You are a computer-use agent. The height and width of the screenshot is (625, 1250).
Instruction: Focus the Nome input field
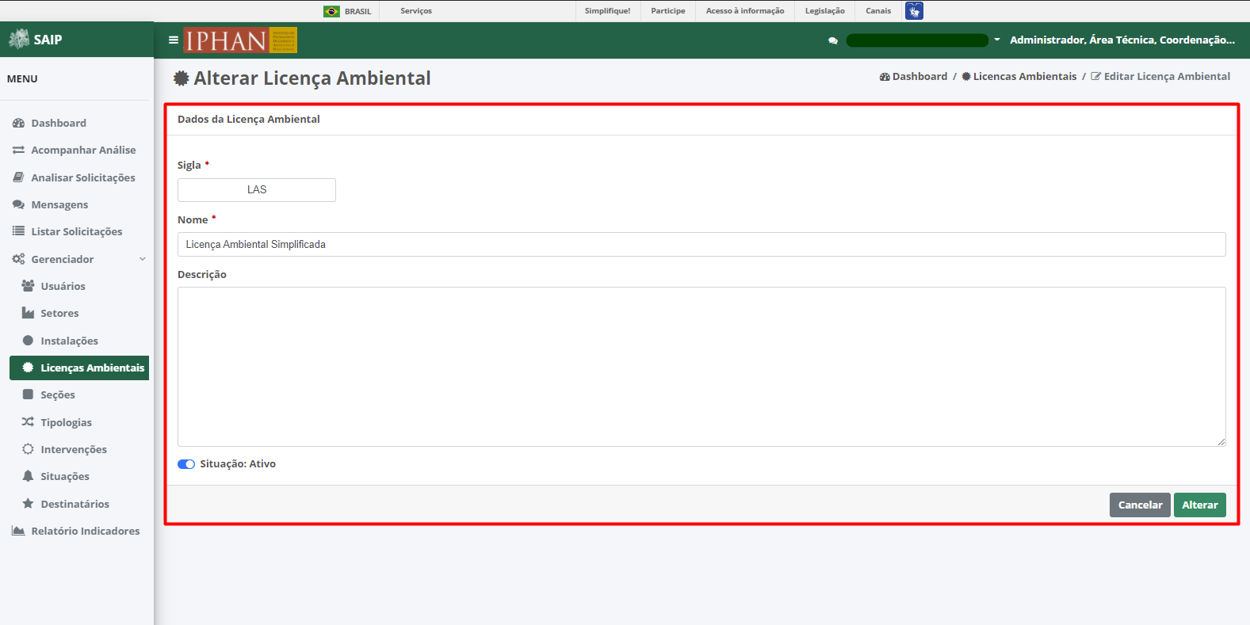[x=701, y=244]
